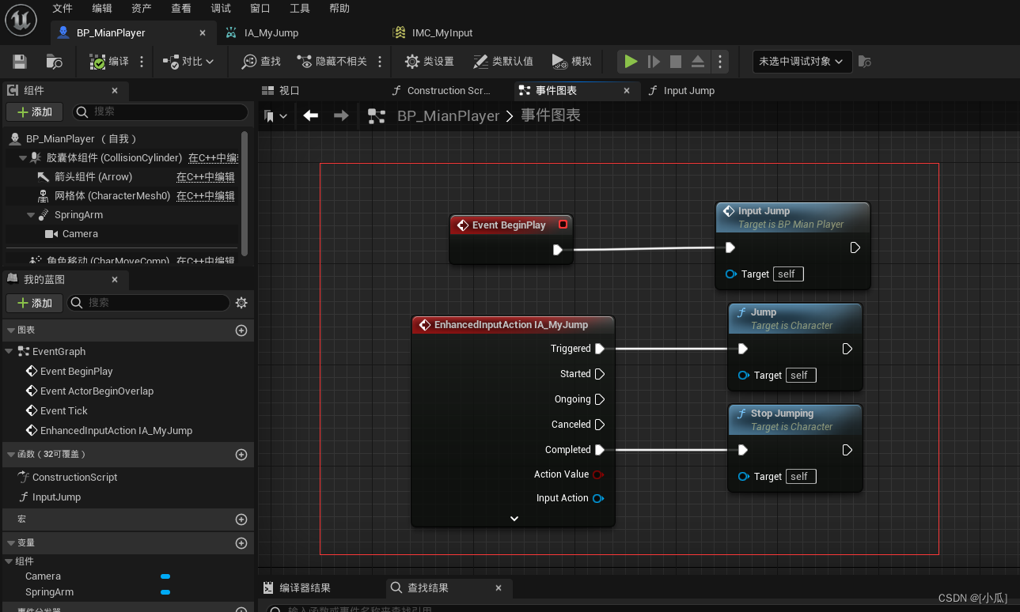
Task: Collapse the SpringArm component tree
Action: pos(31,215)
